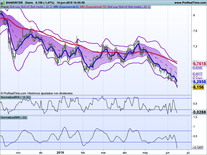
Task: Click the 0,0288 RSI value tag
Action: pyautogui.click(x=199, y=112)
